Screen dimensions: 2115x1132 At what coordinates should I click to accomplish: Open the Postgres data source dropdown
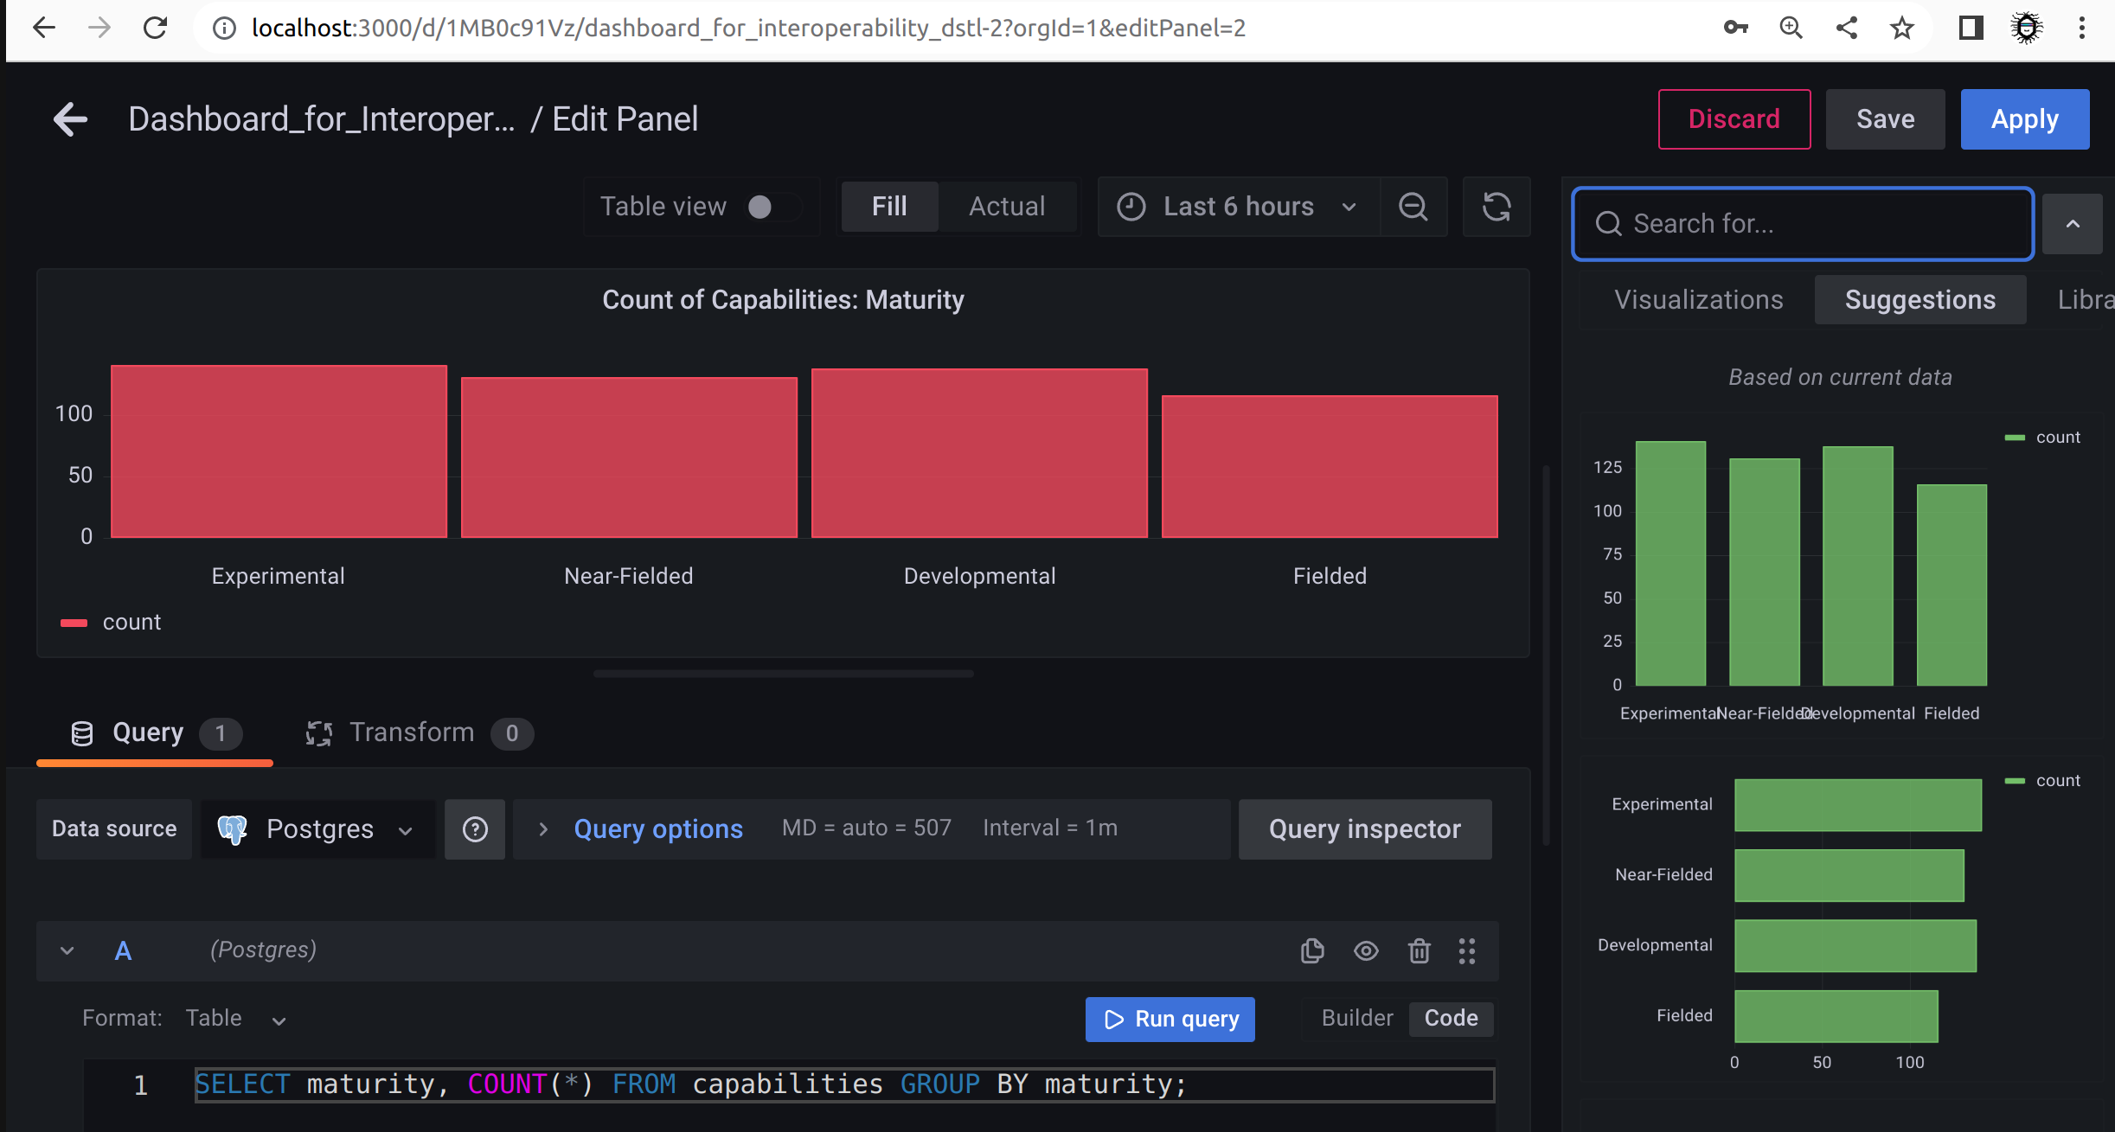317,829
